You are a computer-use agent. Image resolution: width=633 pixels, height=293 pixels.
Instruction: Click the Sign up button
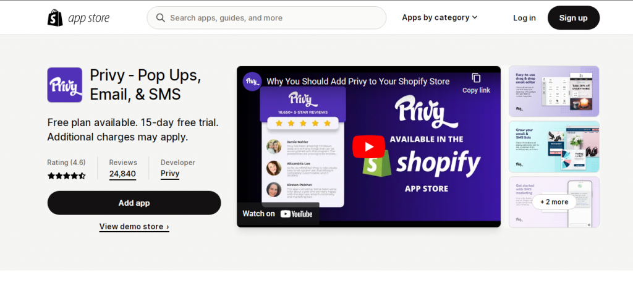pyautogui.click(x=573, y=18)
